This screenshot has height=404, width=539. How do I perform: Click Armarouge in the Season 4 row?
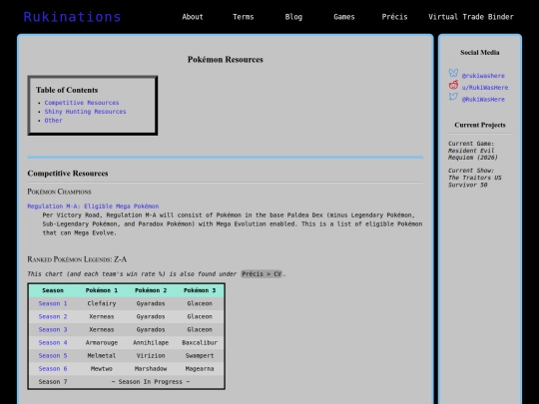102,343
